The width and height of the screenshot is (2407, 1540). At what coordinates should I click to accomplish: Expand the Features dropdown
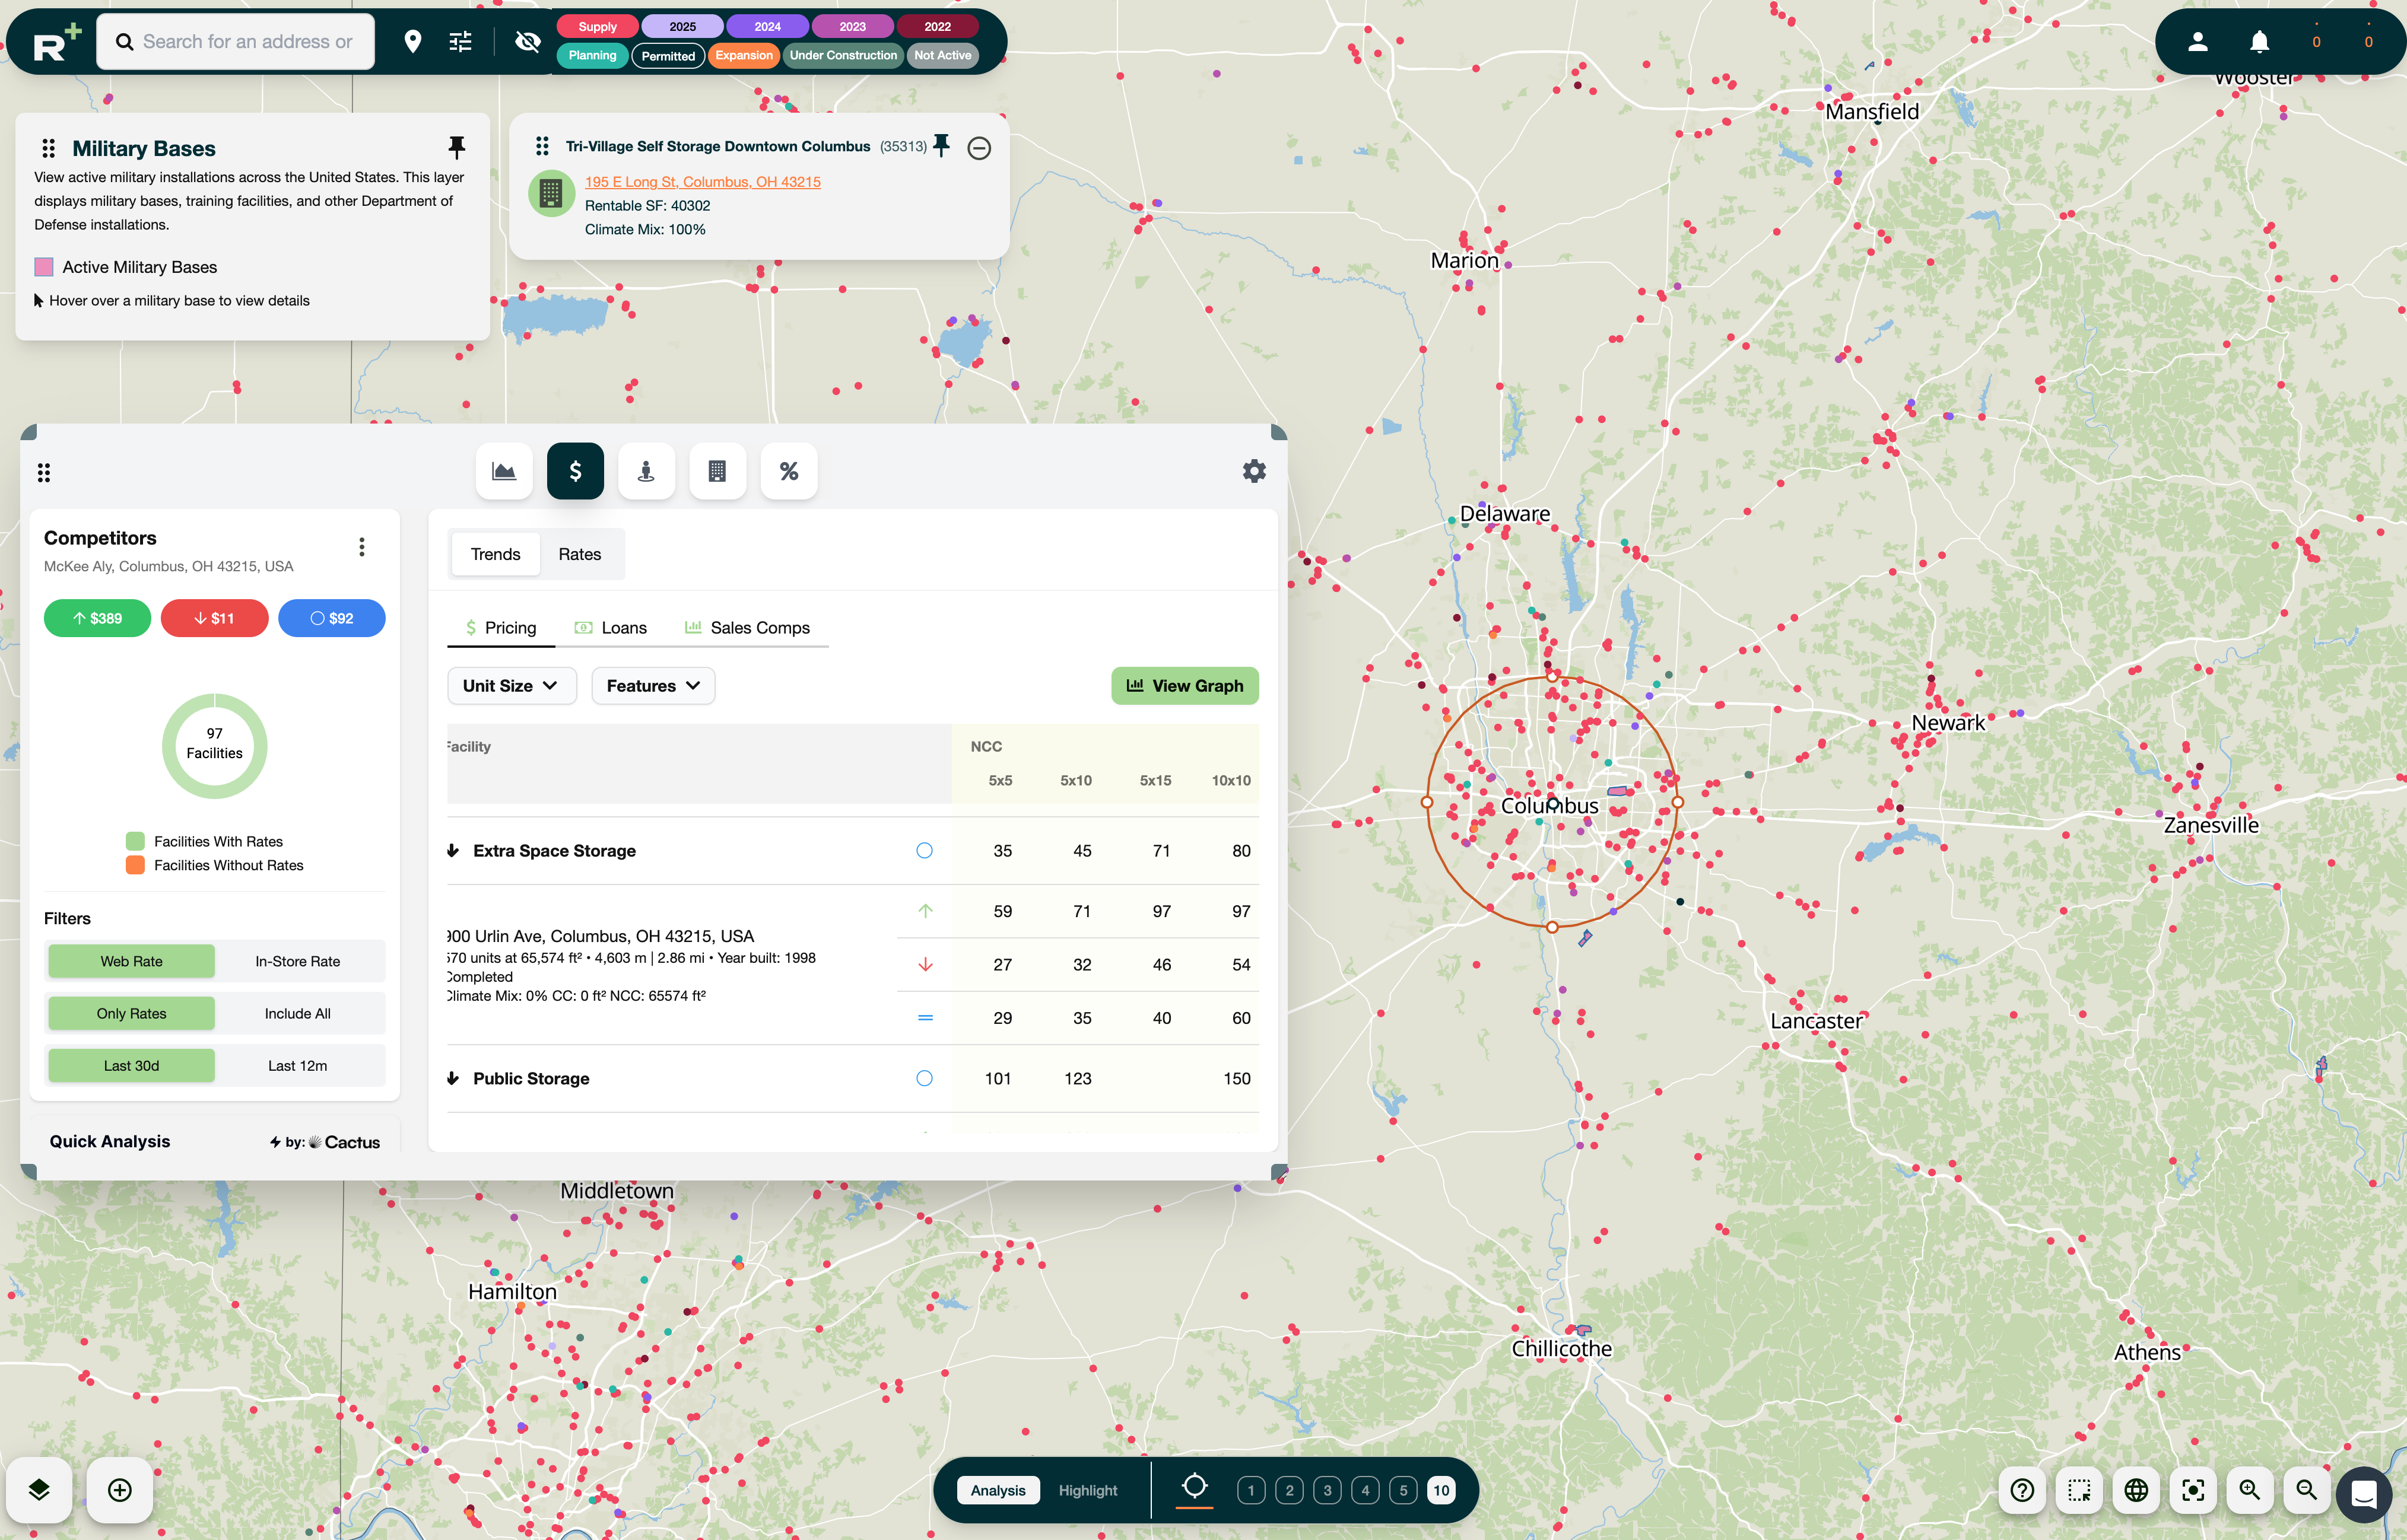coord(652,685)
